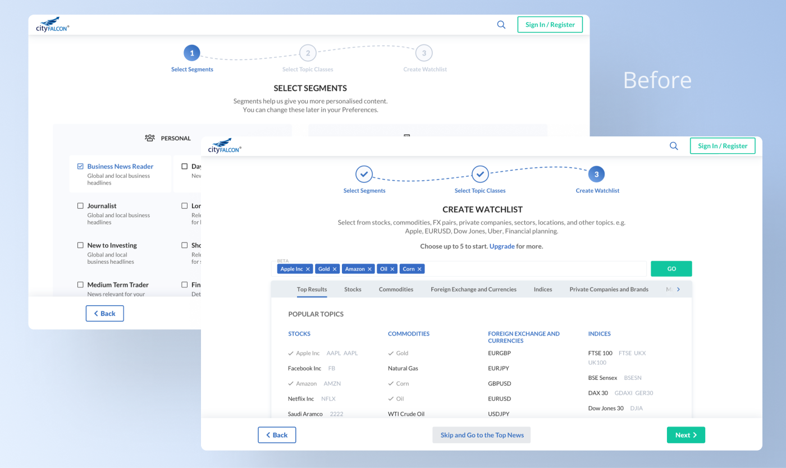This screenshot has width=786, height=468.
Task: Click green Next button
Action: click(x=686, y=435)
